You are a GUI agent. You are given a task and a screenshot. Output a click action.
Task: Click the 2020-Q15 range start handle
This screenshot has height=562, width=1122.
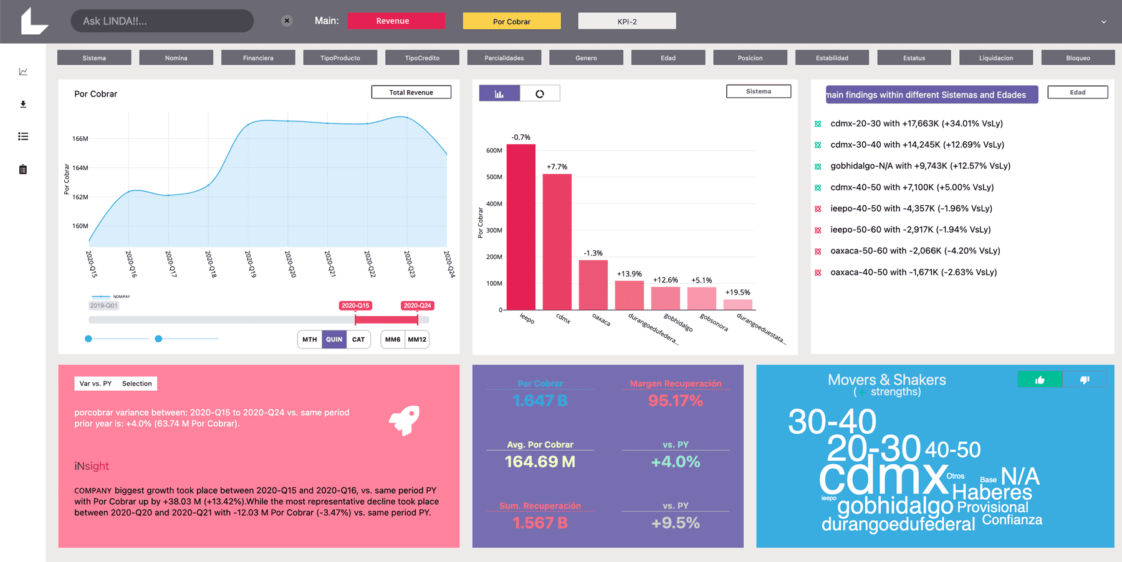tap(355, 319)
